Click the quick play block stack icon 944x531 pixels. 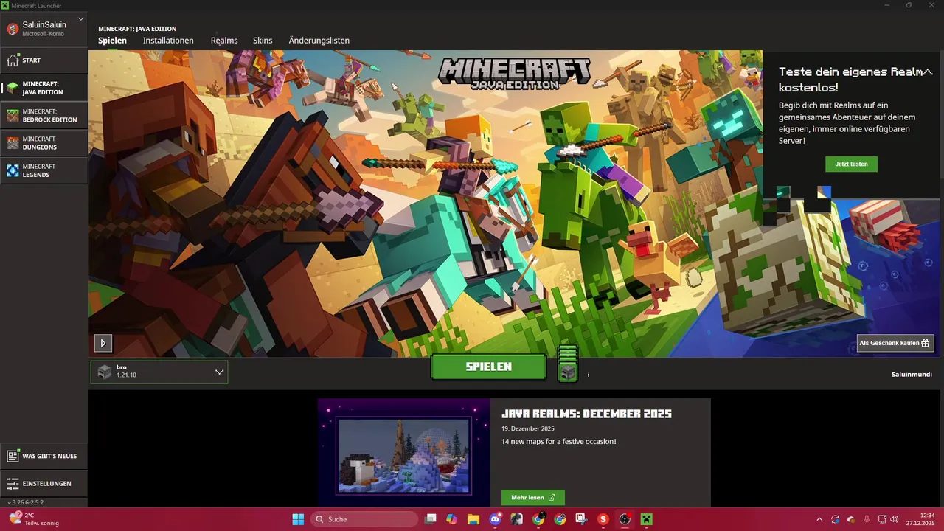coord(567,364)
